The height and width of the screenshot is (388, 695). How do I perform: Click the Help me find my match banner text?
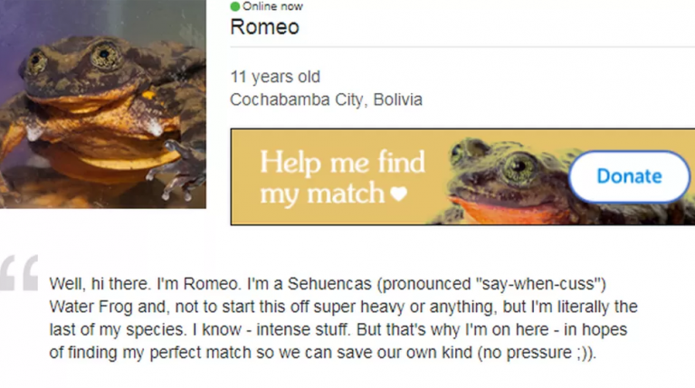pyautogui.click(x=342, y=177)
